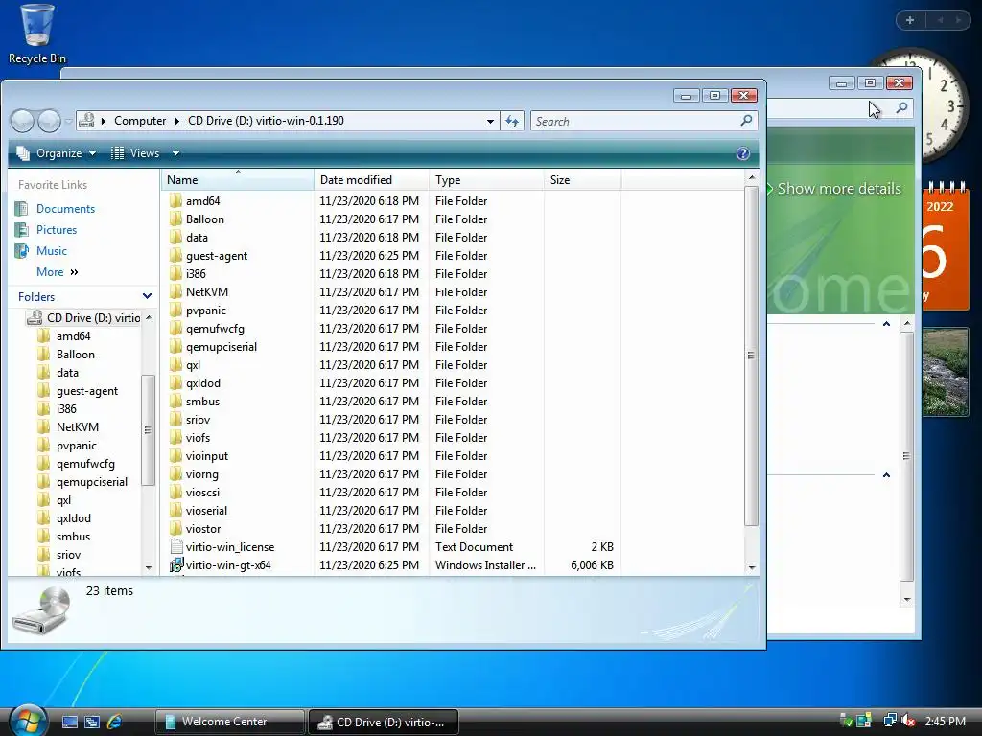This screenshot has height=736, width=982.
Task: Click the taskbar clock showing 2:45 PM
Action: pos(945,721)
